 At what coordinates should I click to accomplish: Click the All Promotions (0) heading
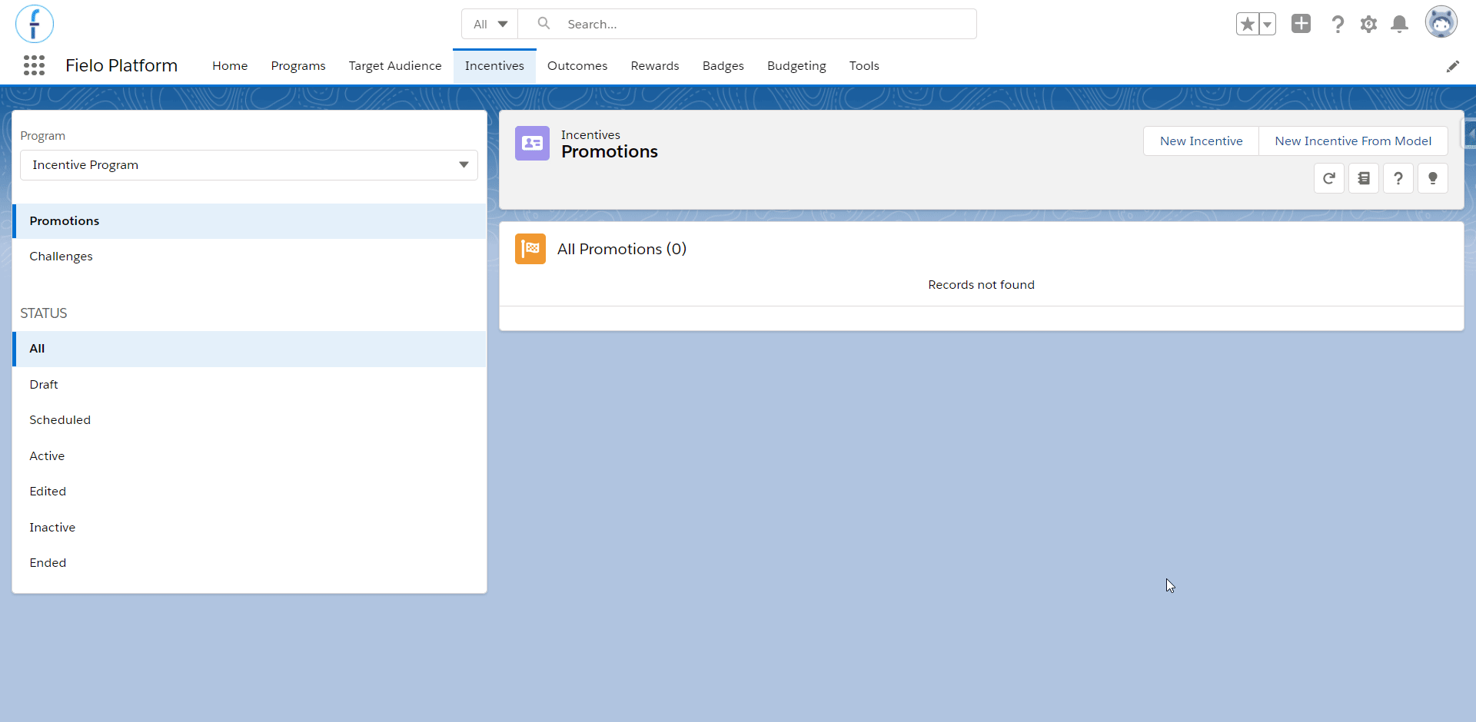point(622,249)
